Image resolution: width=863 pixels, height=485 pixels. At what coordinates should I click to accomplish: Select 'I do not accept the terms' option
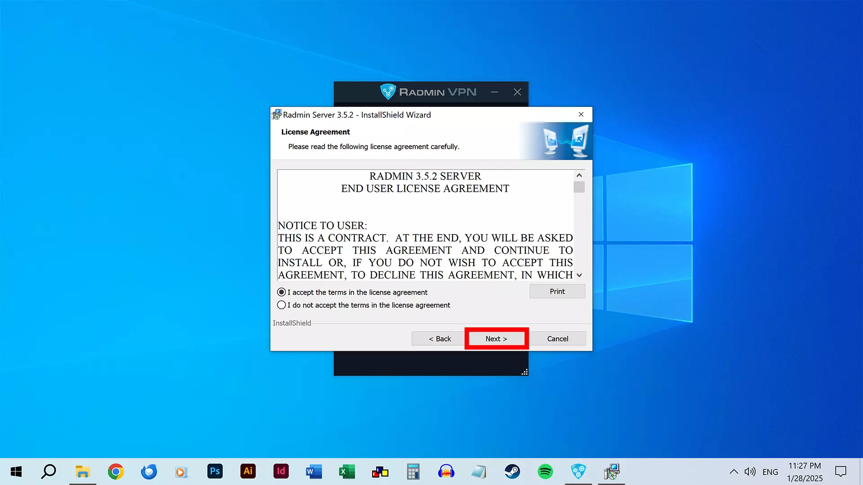282,305
